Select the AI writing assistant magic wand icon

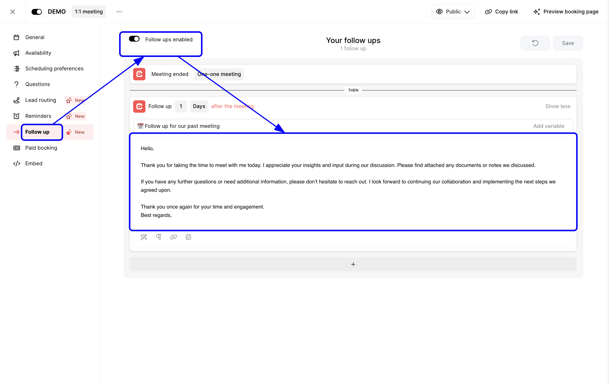tap(144, 237)
